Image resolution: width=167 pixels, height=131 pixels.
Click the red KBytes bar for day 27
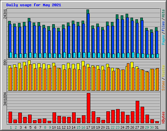pos(137,112)
